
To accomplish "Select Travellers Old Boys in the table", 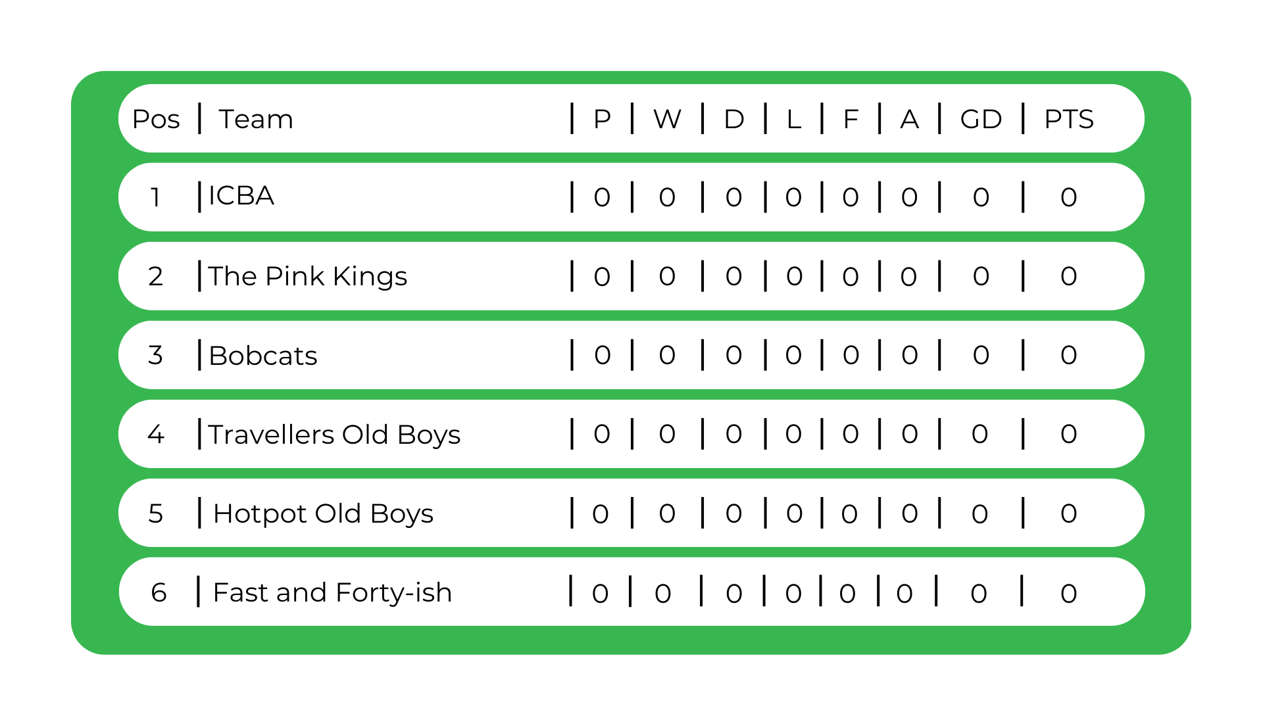I will click(334, 435).
